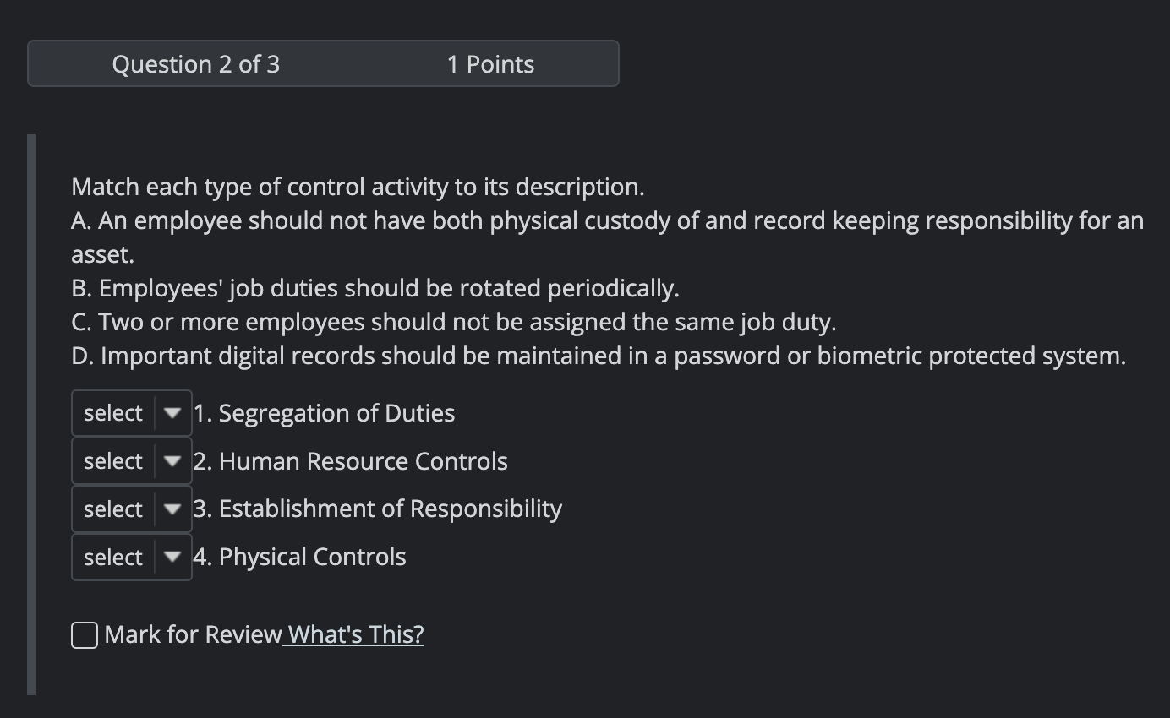Click the select box showing 'select' for item 1
The image size is (1170, 718).
(x=112, y=413)
